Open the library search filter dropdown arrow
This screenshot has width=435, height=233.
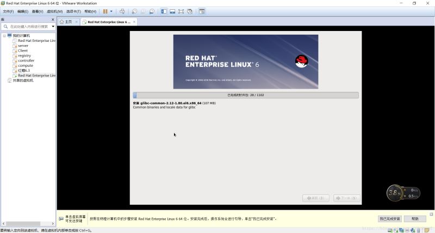pos(53,26)
